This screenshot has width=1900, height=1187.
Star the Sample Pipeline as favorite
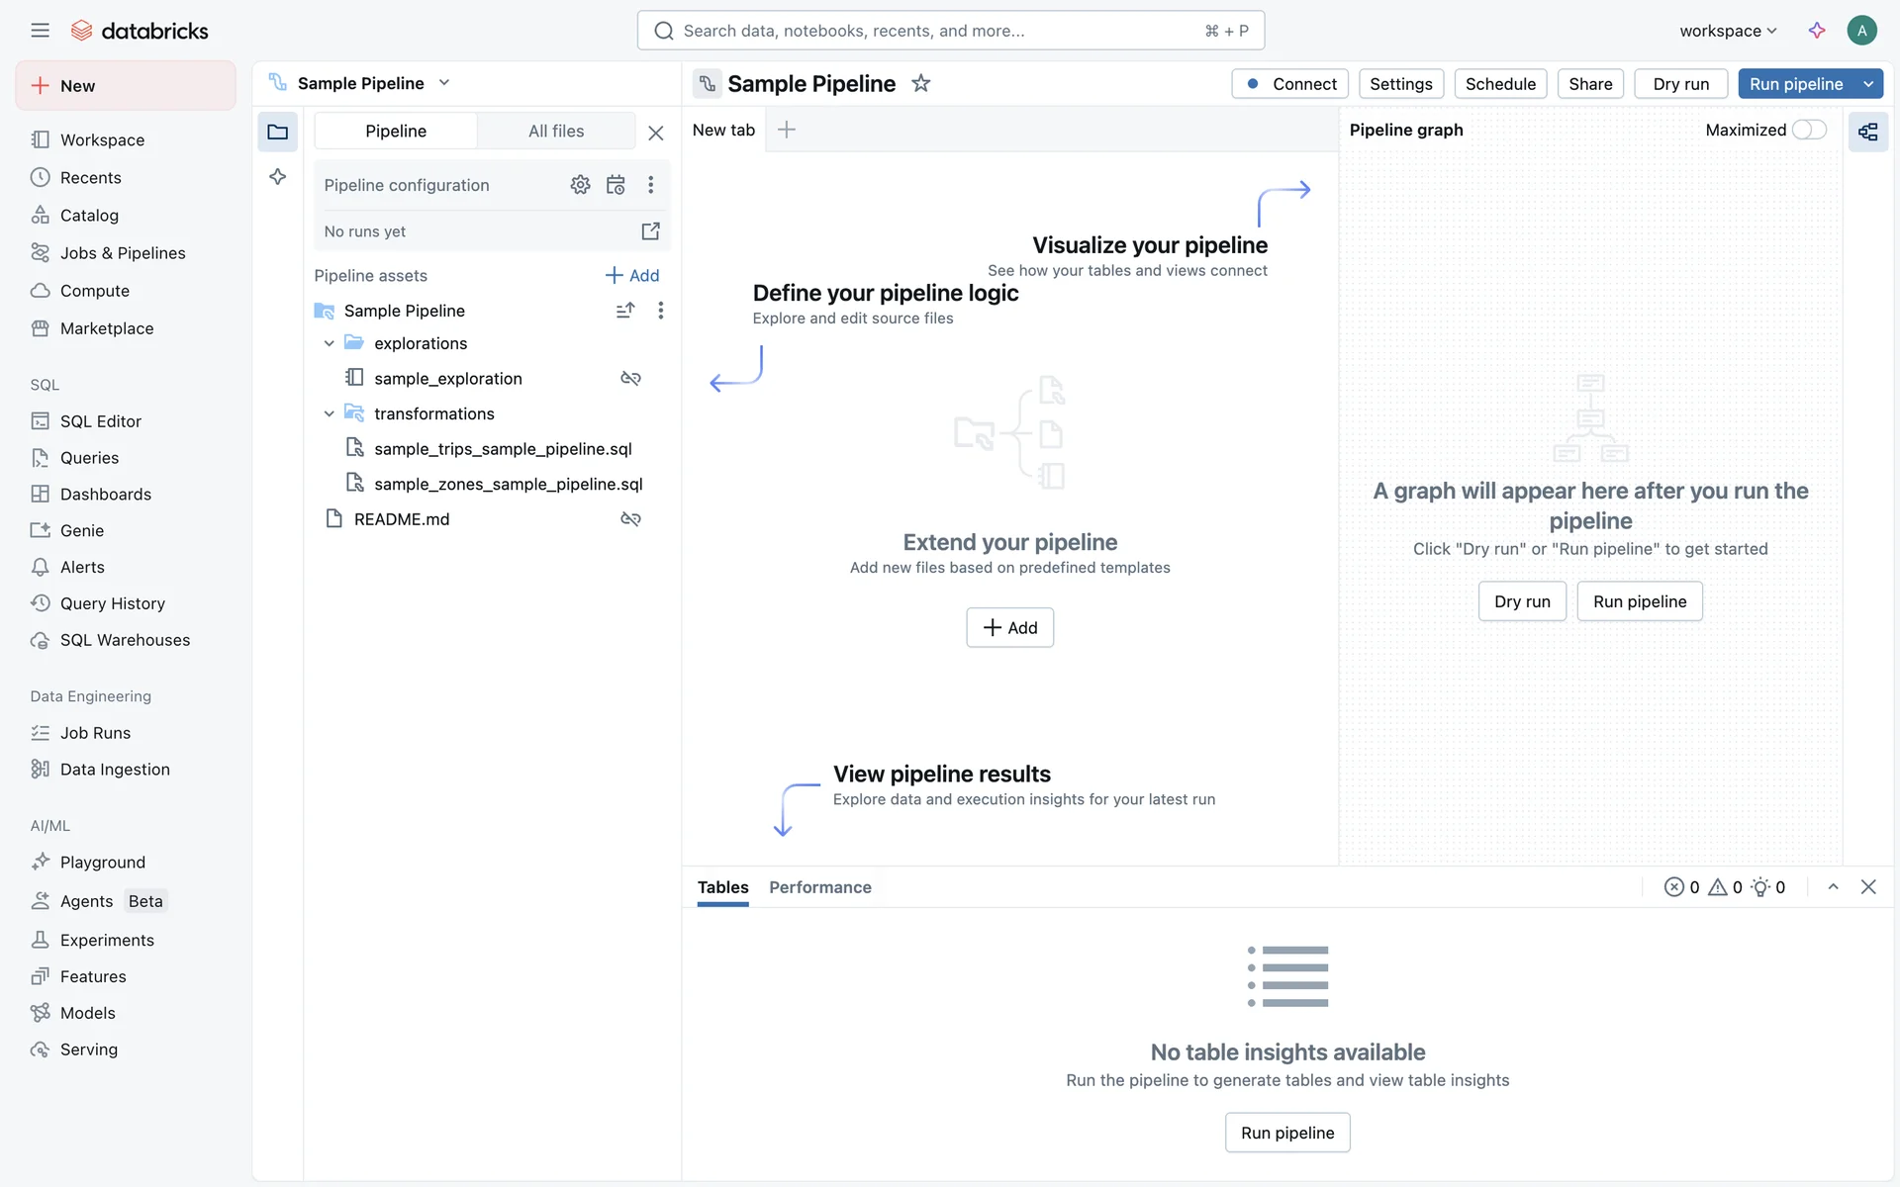(920, 84)
